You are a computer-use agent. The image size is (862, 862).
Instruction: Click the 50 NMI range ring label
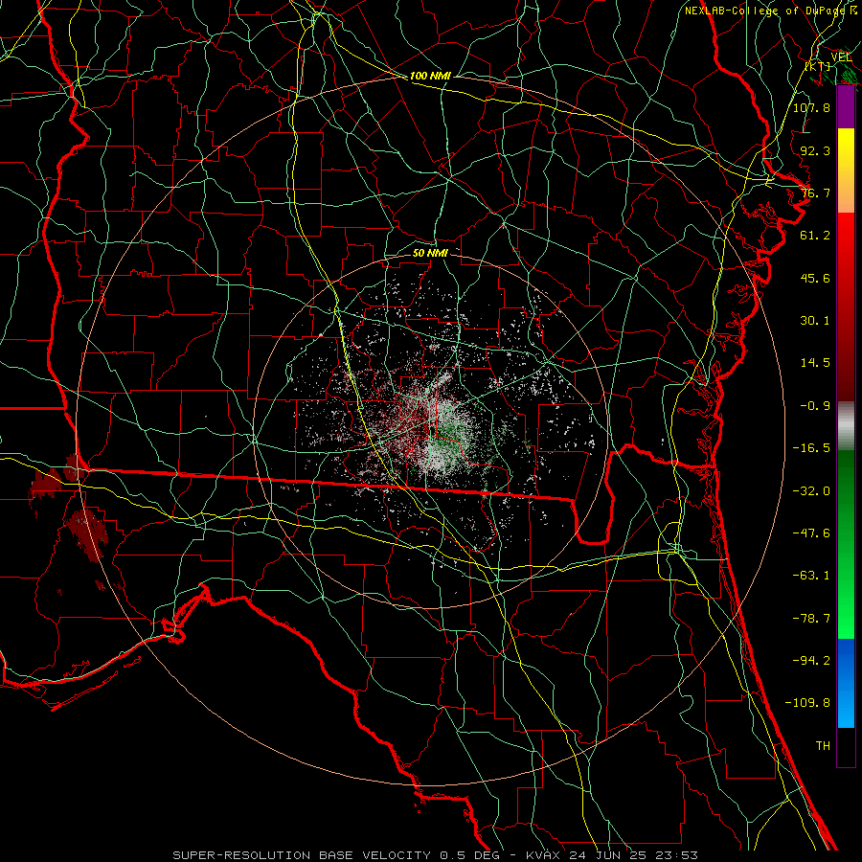point(430,253)
